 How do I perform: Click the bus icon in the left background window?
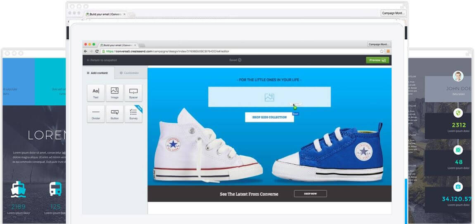coord(55,189)
